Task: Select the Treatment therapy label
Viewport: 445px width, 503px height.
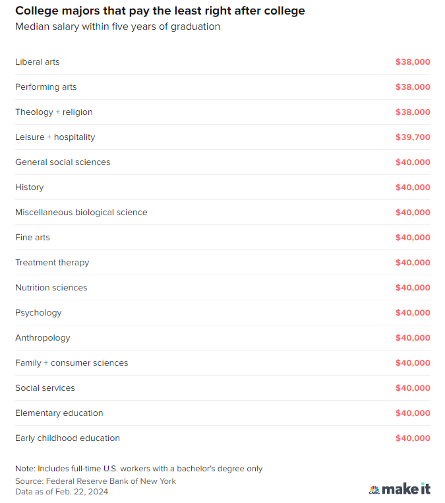Action: tap(52, 263)
